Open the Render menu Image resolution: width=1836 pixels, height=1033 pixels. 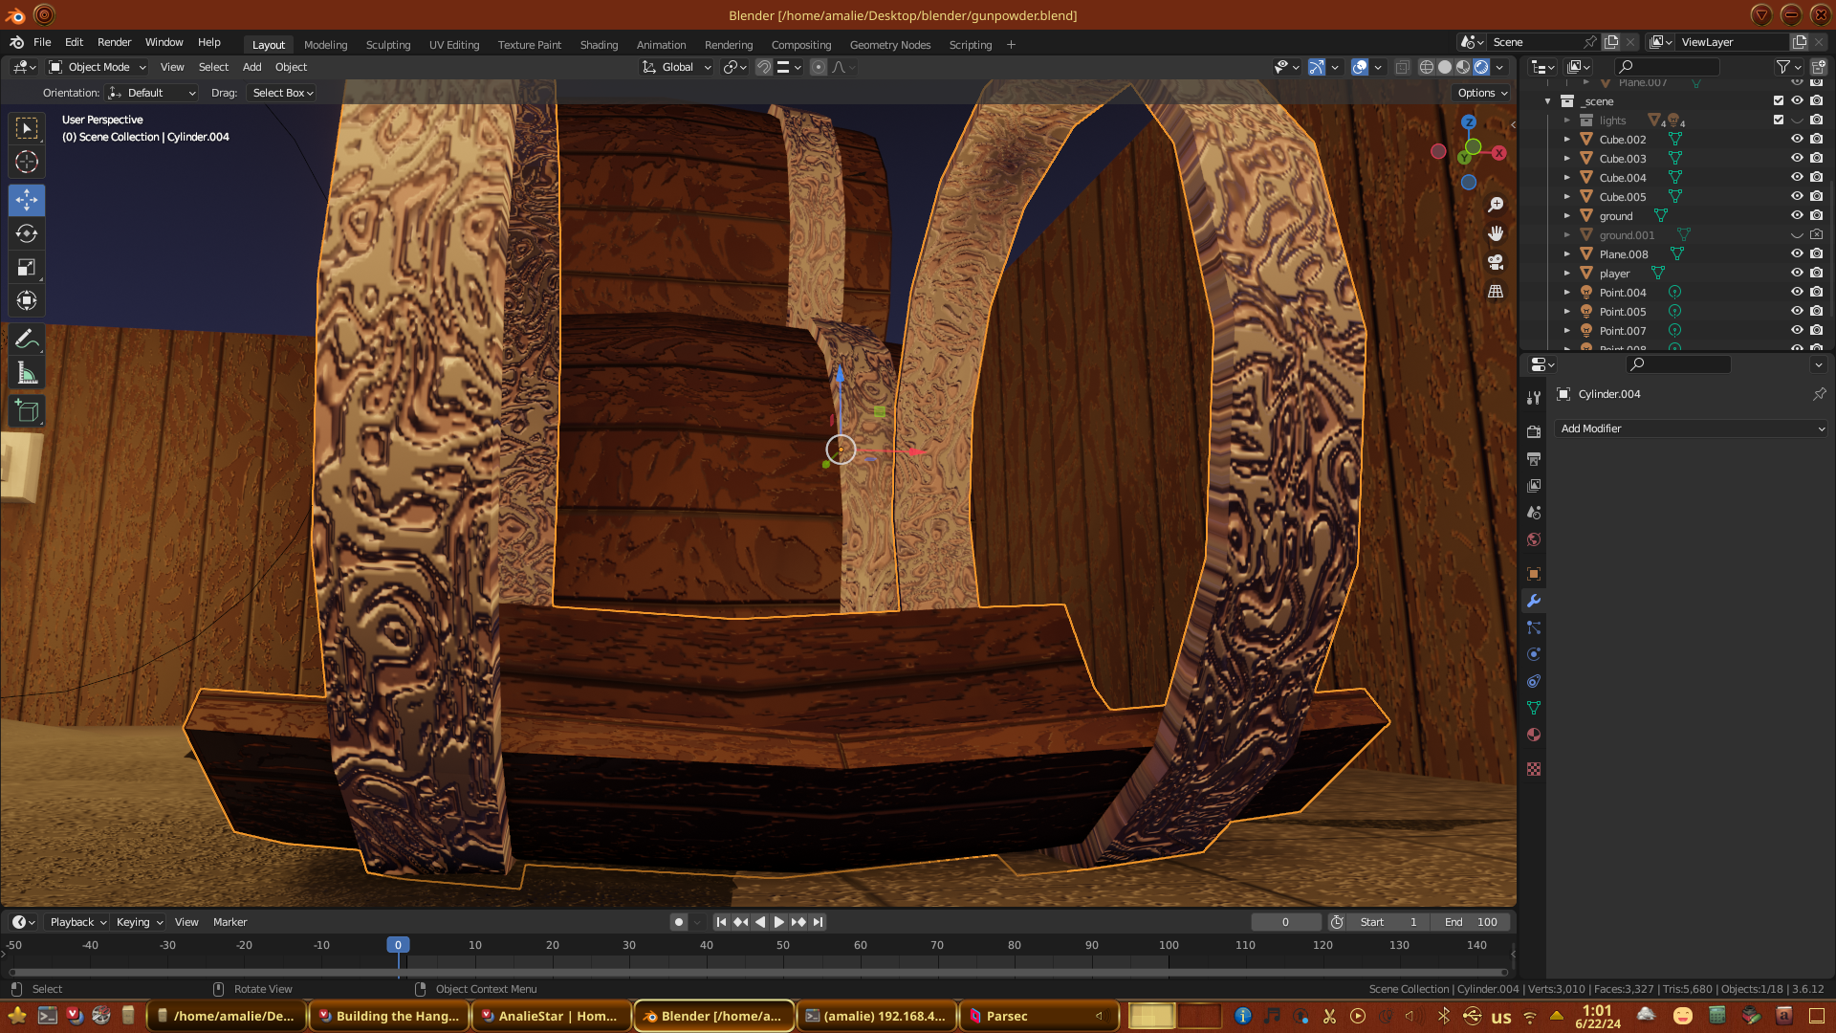pyautogui.click(x=114, y=42)
